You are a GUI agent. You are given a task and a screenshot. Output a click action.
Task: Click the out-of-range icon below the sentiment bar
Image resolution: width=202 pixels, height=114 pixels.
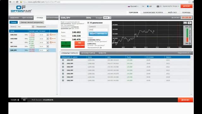(190, 43)
